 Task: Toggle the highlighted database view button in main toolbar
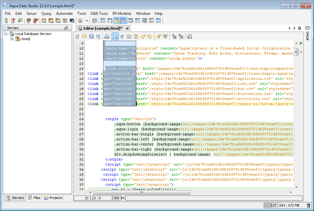pyautogui.click(x=117, y=21)
